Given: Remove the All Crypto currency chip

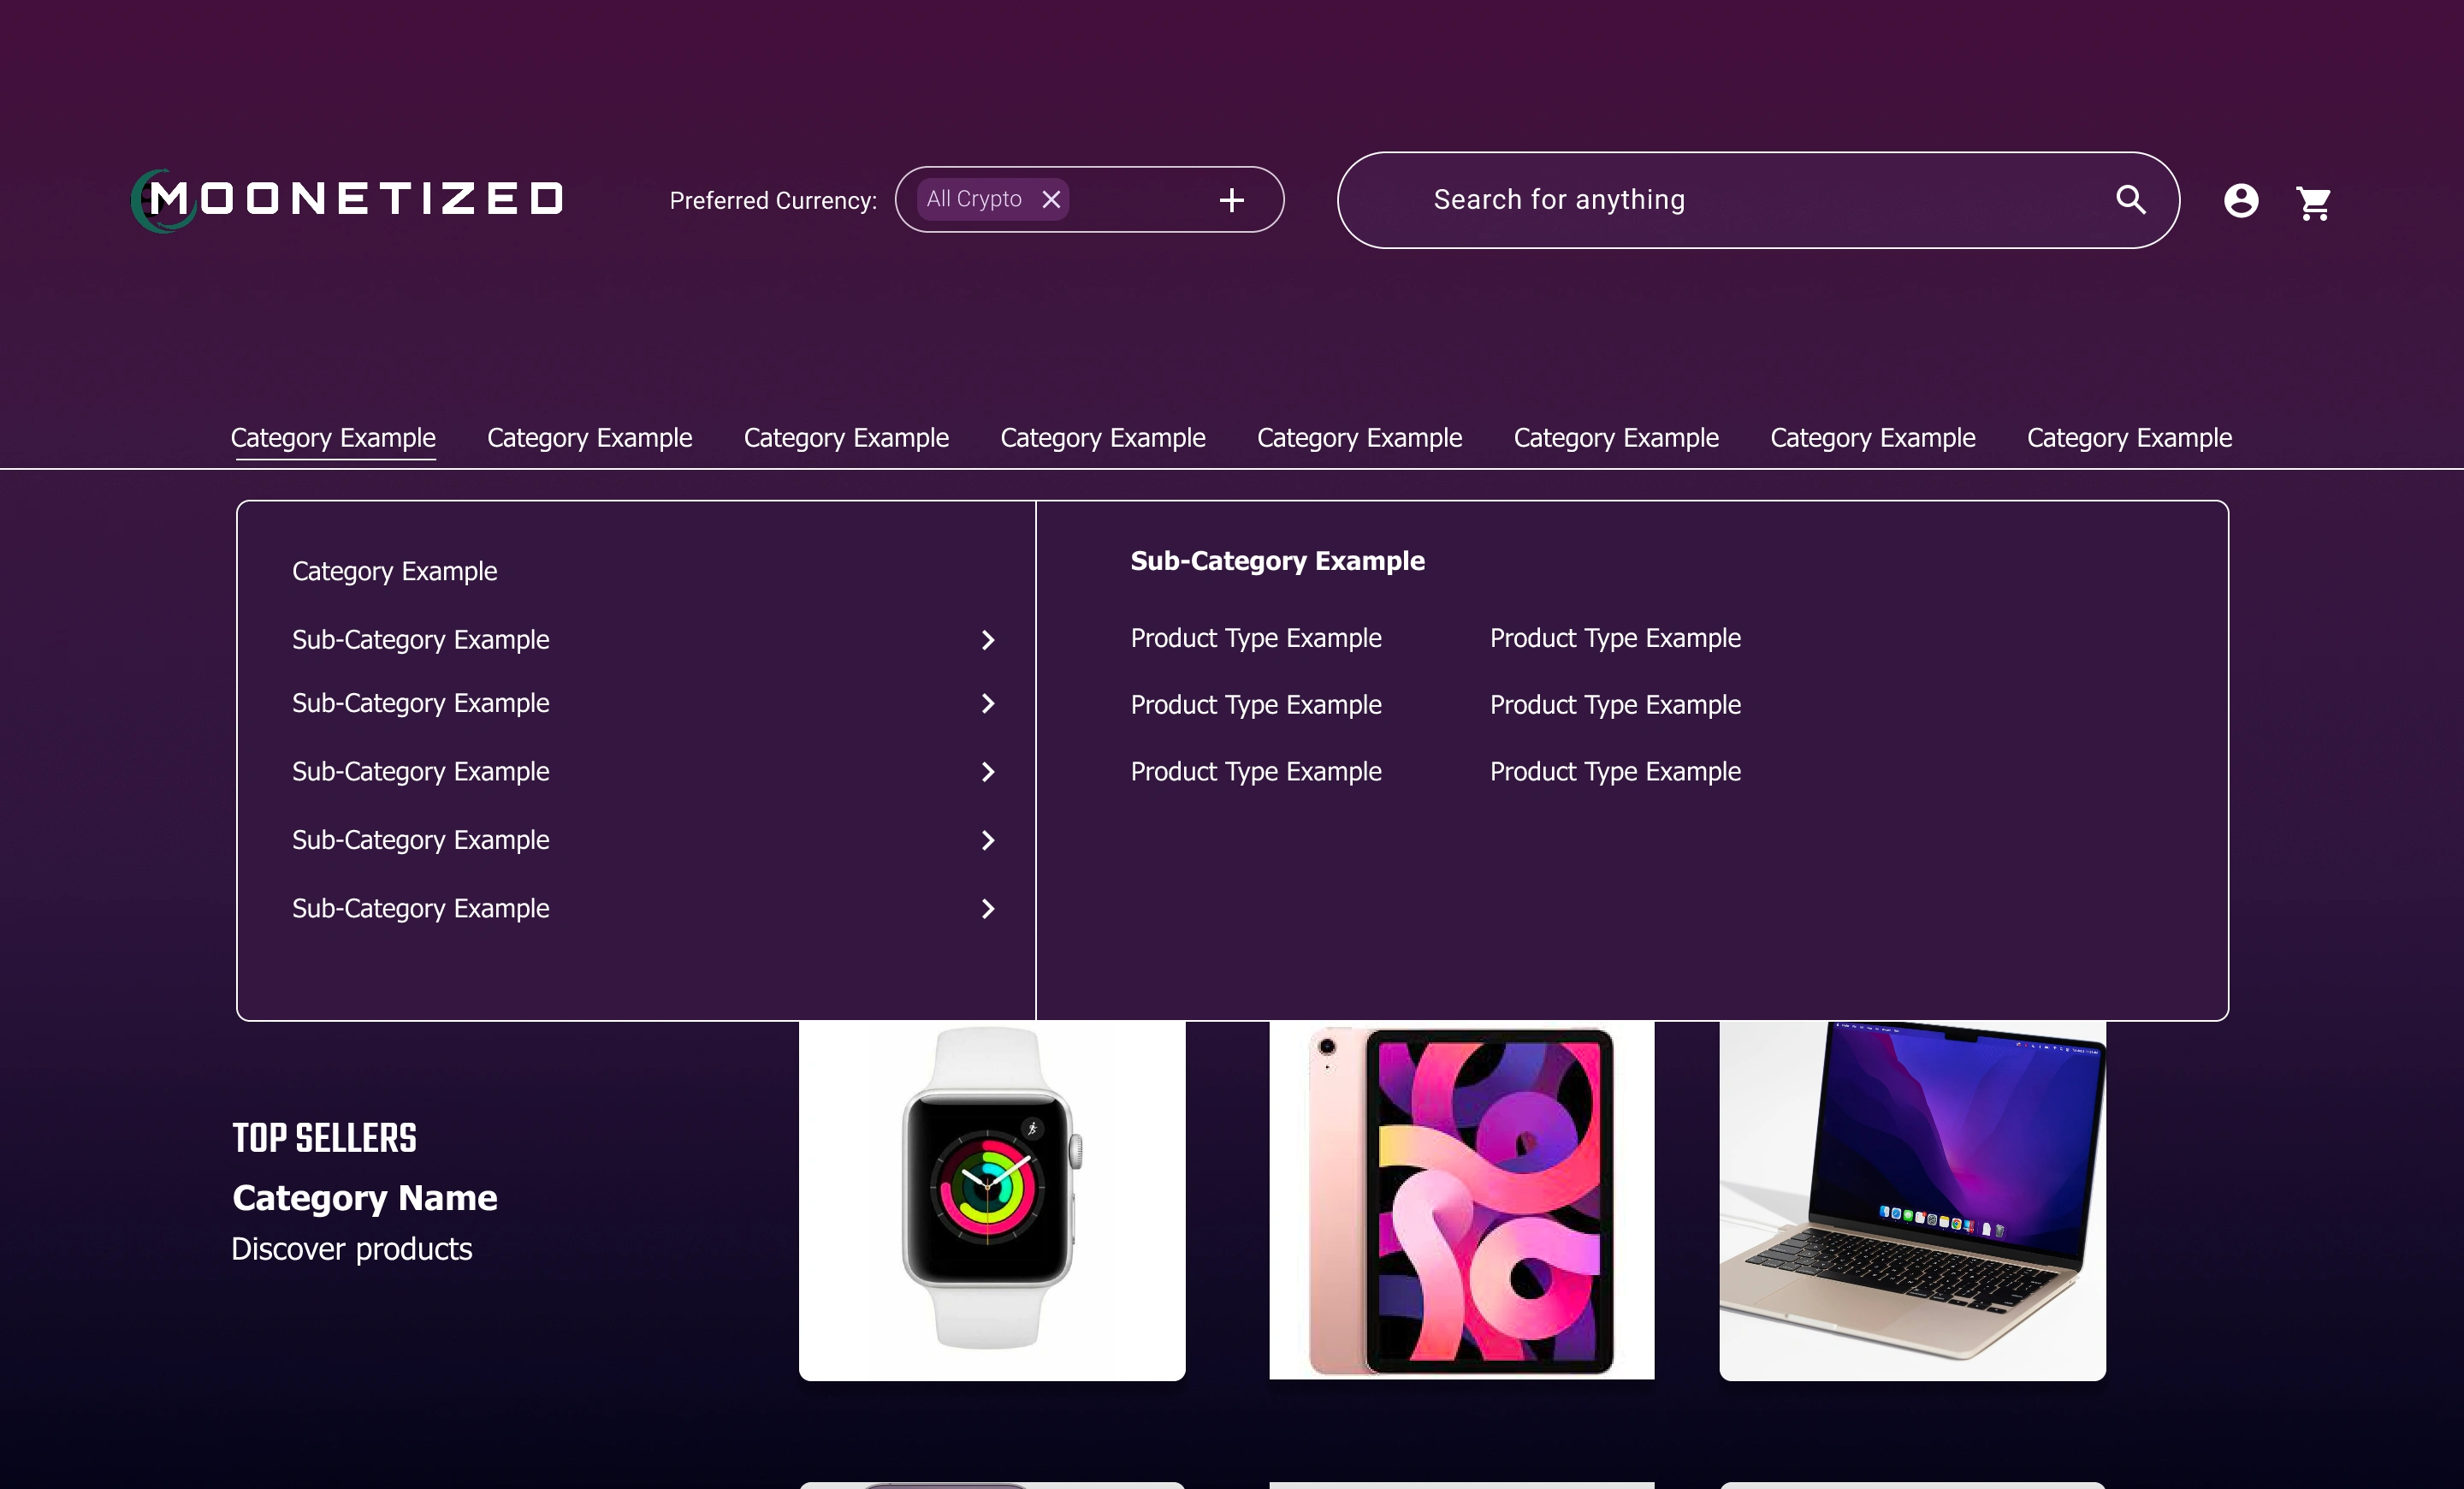Looking at the screenshot, I should [x=1051, y=199].
